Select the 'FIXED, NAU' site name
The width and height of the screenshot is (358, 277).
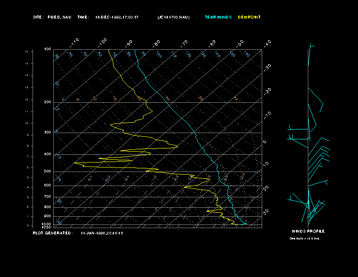59,17
